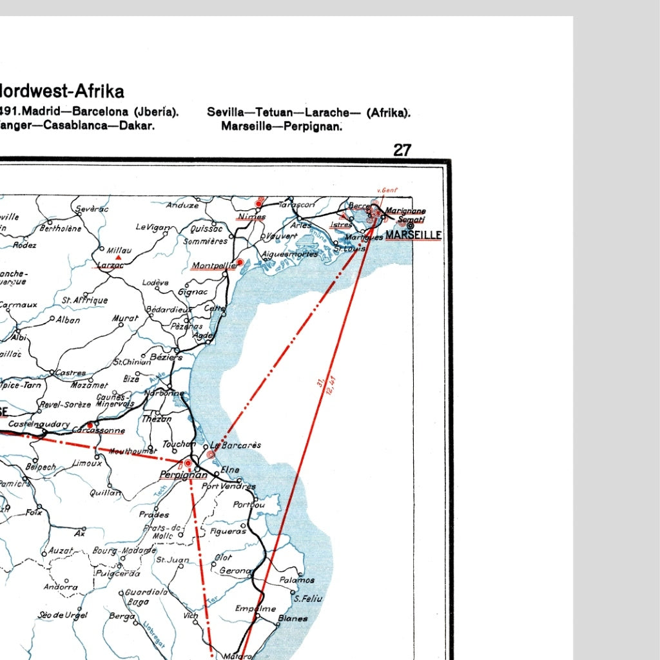This screenshot has width=660, height=660.
Task: Click the Foix label
Action: point(34,512)
